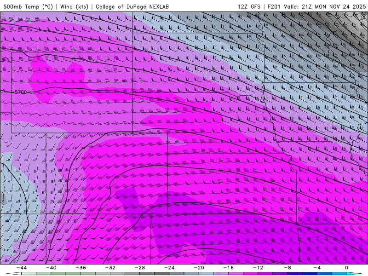Click the -16 legend value
The height and width of the screenshot is (276, 368).
point(228,268)
